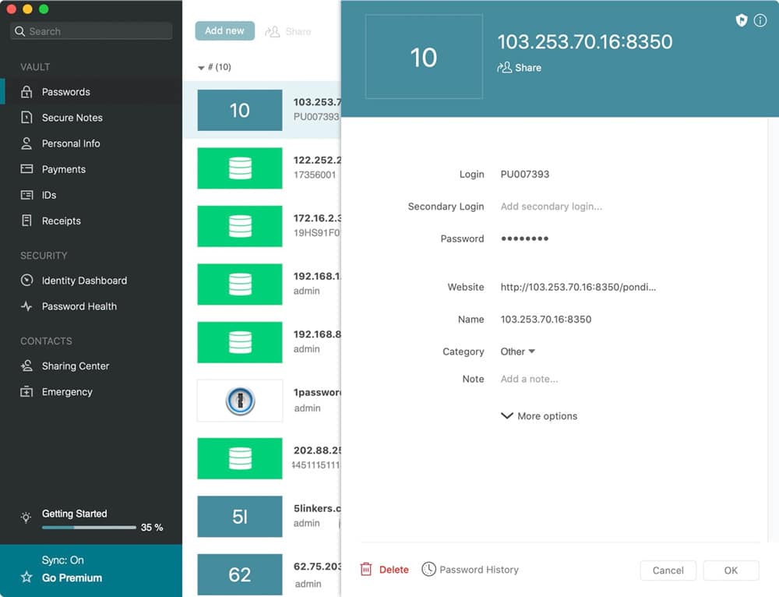
Task: Click Add a note field
Action: (529, 379)
